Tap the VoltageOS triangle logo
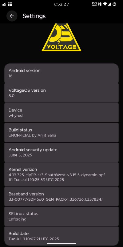The height and width of the screenshot is (247, 123). (61, 37)
